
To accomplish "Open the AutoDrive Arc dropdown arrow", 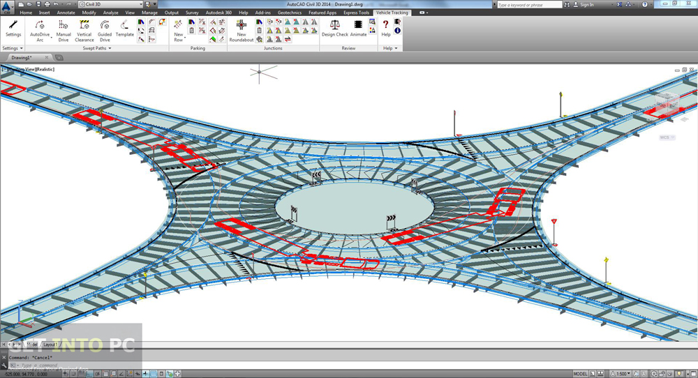I will click(x=51, y=38).
